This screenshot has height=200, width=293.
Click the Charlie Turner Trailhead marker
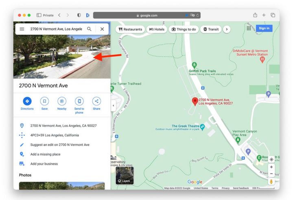112,89
